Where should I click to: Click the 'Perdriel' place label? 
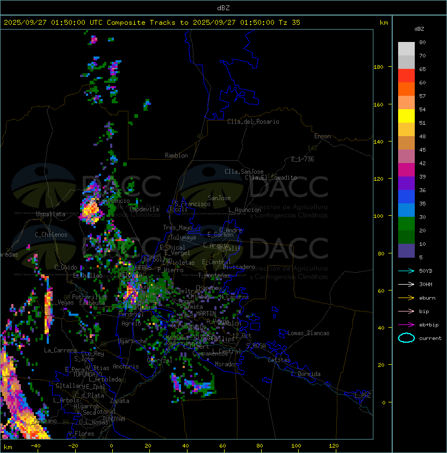(131, 314)
